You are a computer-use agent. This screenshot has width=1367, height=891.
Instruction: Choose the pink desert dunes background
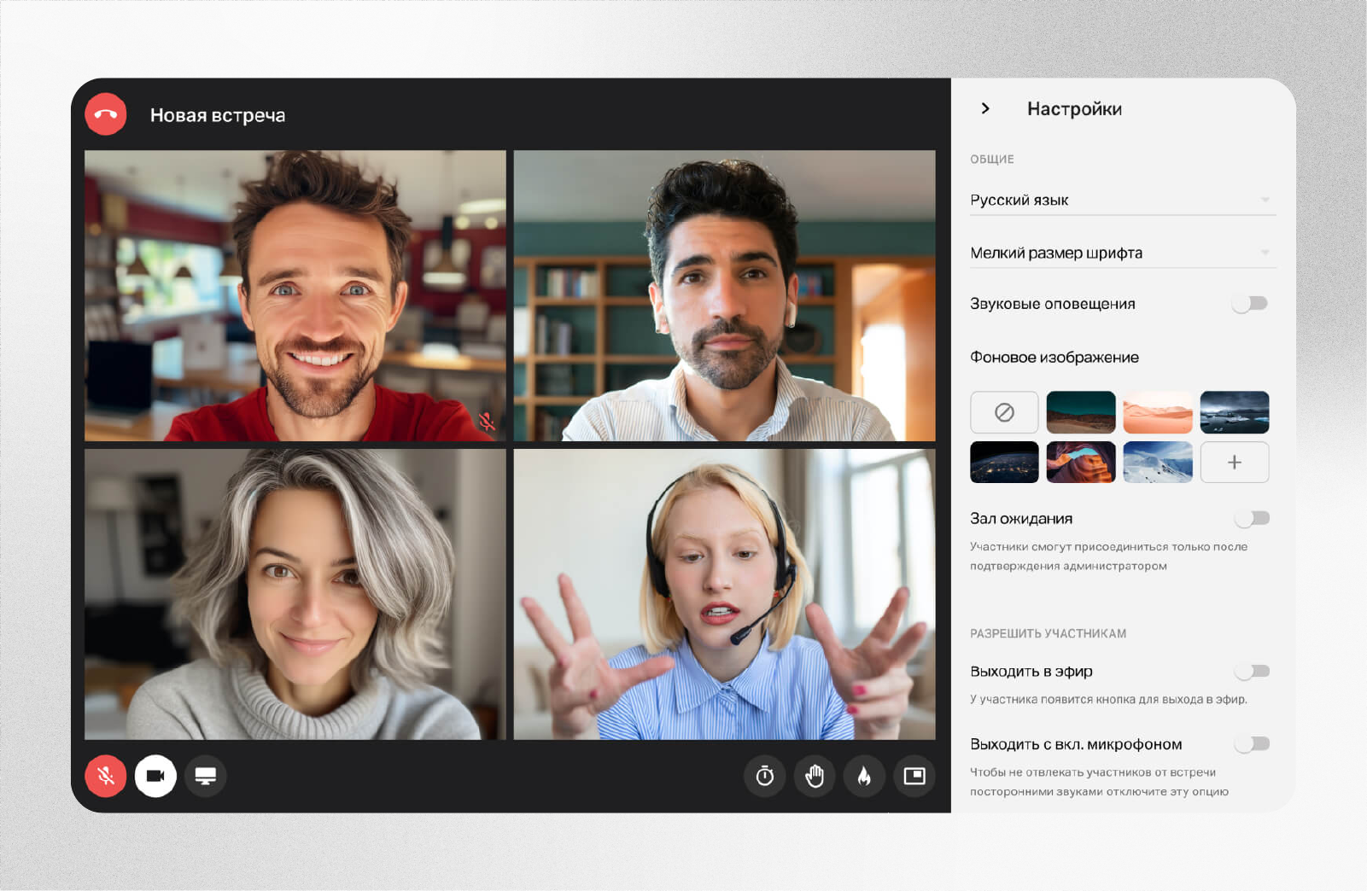pyautogui.click(x=1157, y=412)
